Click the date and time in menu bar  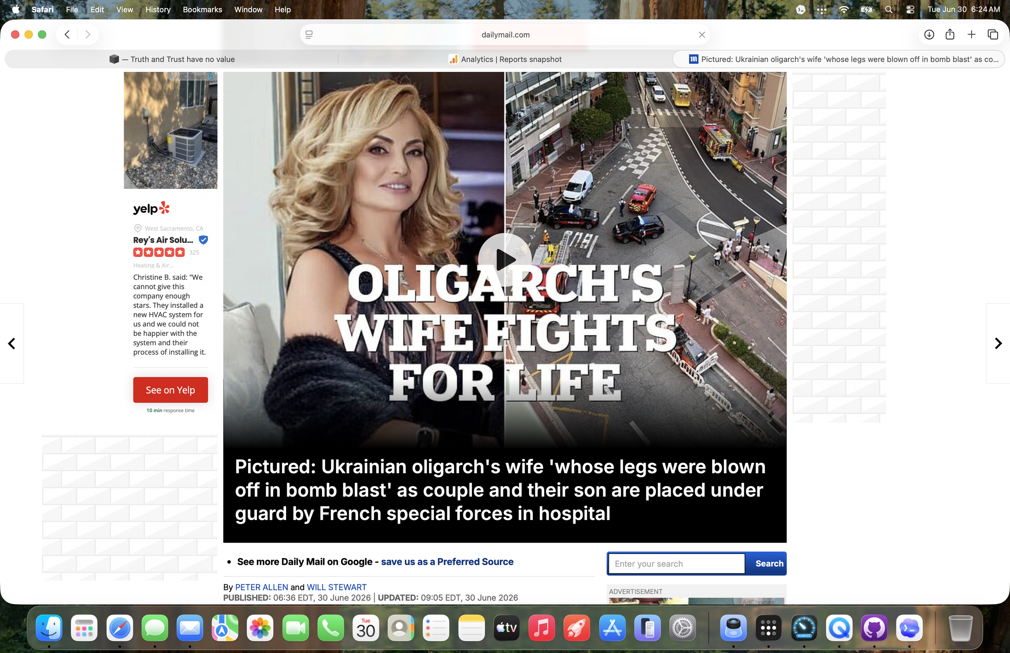964,9
